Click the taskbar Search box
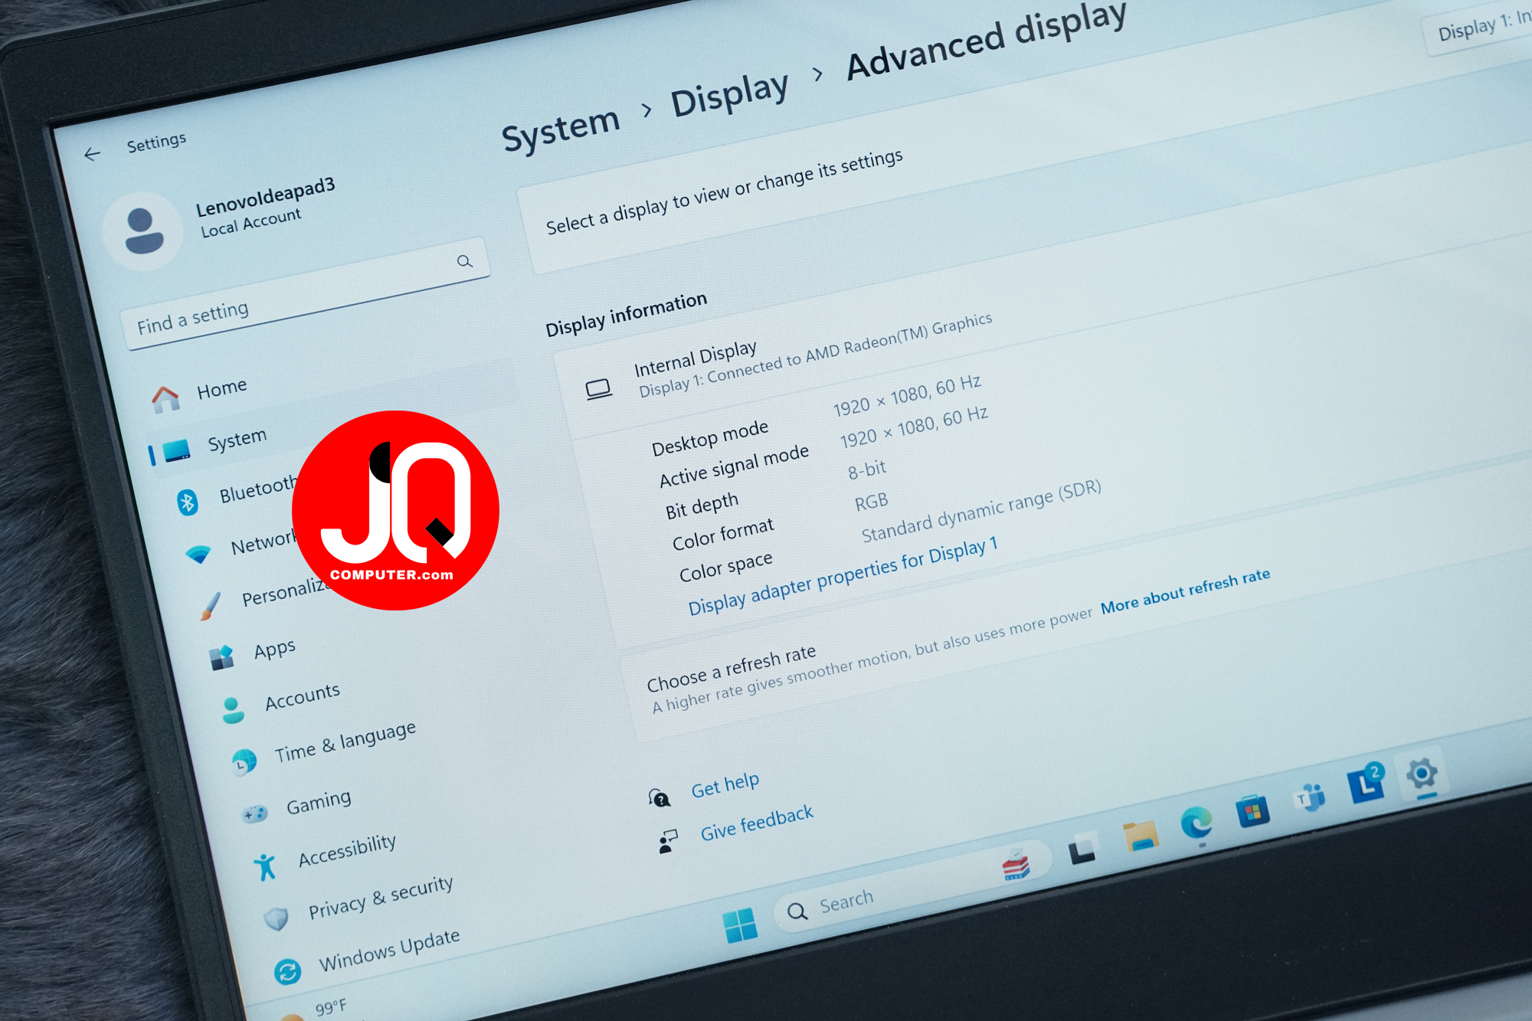The width and height of the screenshot is (1532, 1021). pyautogui.click(x=912, y=886)
